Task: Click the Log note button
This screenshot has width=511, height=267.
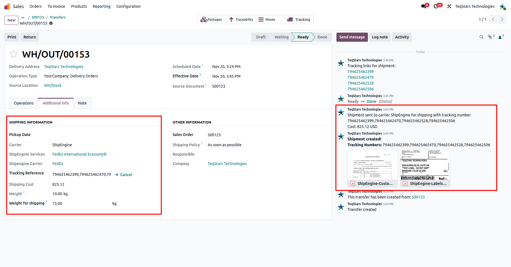Action: pos(380,37)
